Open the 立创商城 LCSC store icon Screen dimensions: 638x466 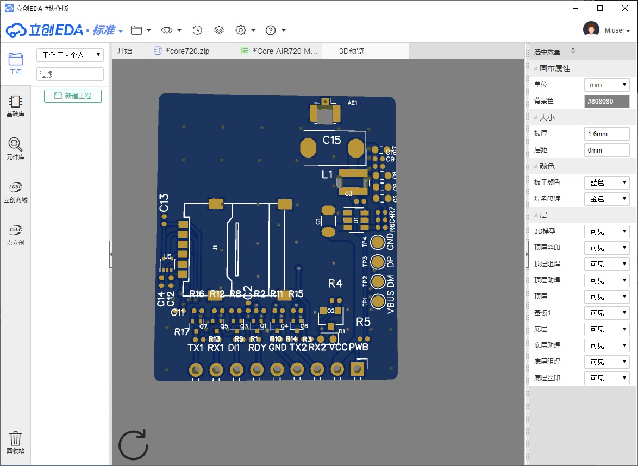[15, 192]
